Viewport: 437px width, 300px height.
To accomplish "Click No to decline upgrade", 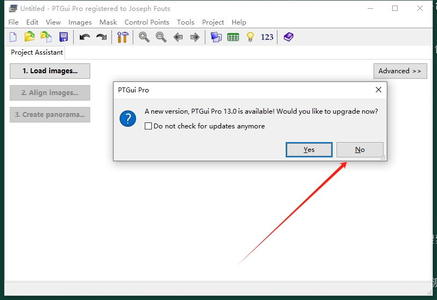I will pos(360,150).
